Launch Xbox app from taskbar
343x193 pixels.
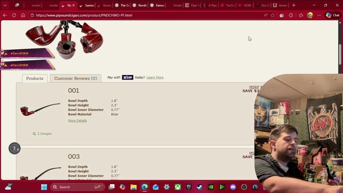178,187
